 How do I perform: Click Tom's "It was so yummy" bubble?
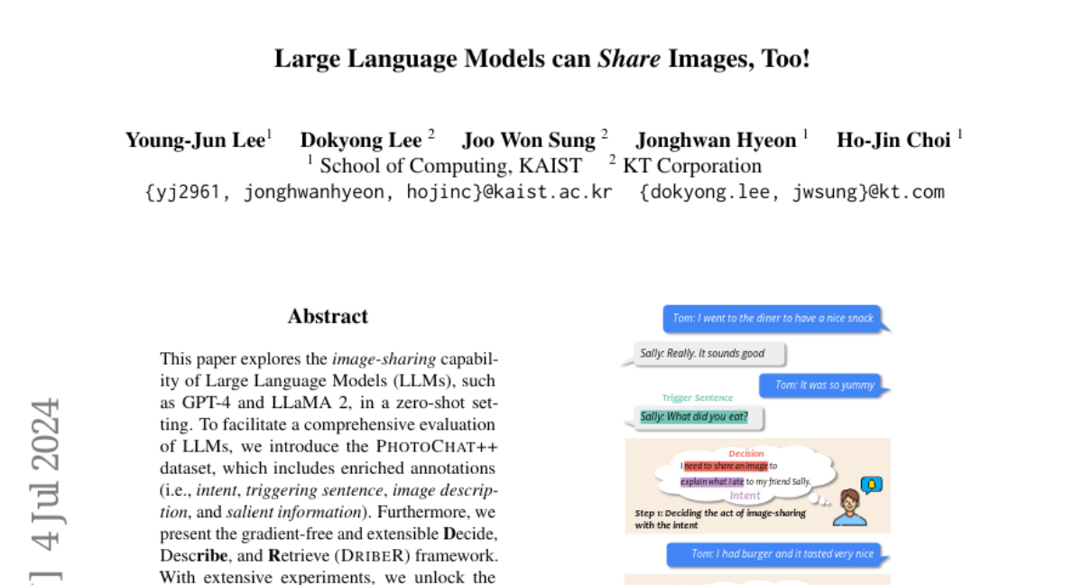(x=824, y=385)
